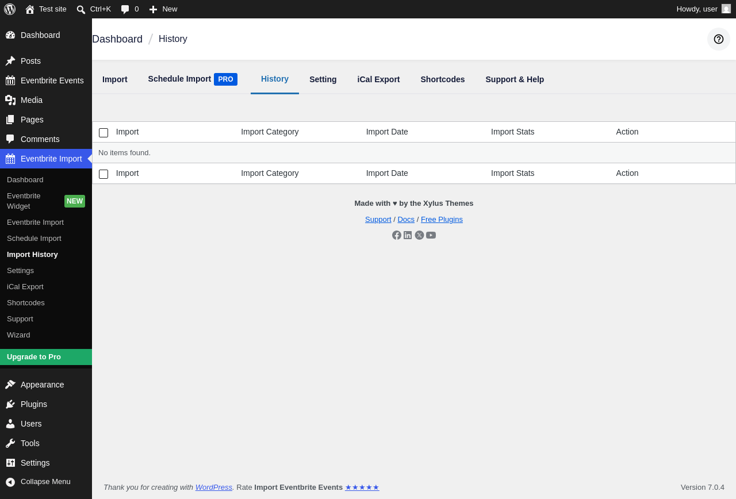
Task: Open the Howdy, user account menu
Action: pos(704,9)
